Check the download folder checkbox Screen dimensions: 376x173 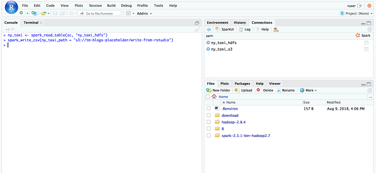209,115
